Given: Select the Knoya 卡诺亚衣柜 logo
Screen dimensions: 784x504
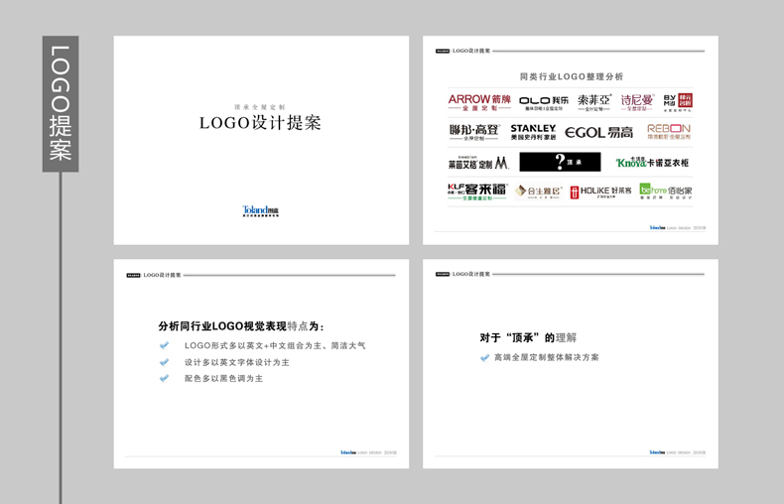Looking at the screenshot, I should coord(651,163).
